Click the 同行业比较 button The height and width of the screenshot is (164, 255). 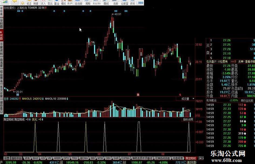[x=247, y=101]
